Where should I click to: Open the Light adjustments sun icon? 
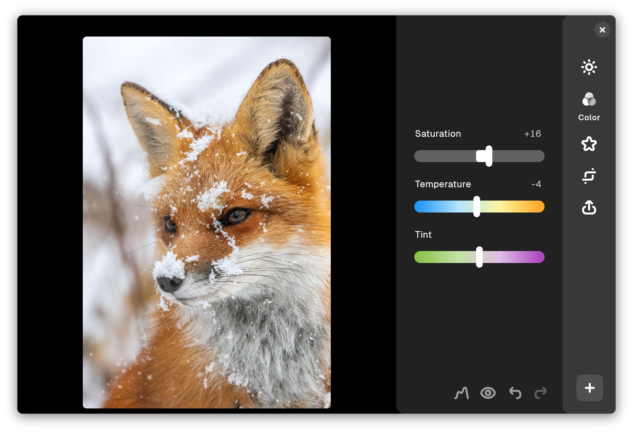(589, 67)
